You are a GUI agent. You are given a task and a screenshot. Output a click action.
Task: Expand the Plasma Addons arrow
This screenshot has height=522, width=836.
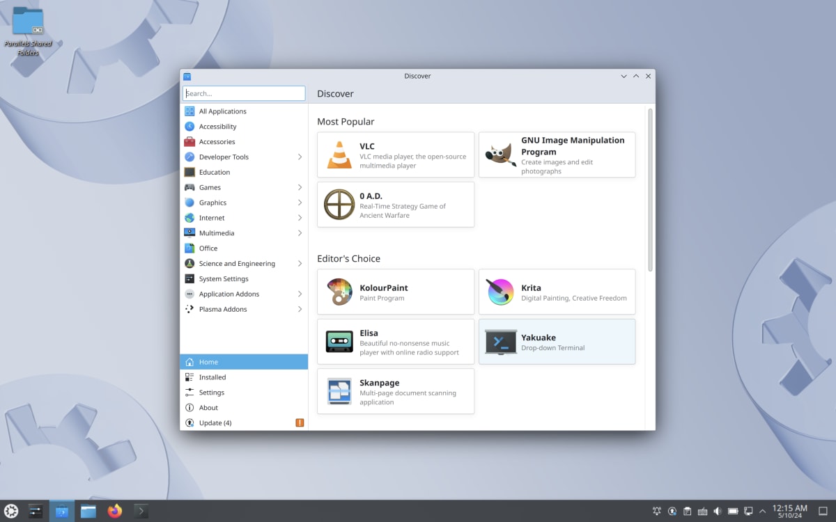(300, 309)
